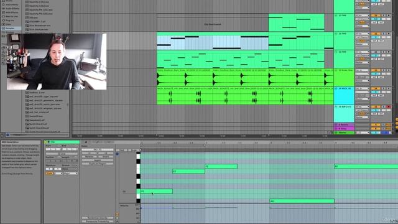This screenshot has height=224, width=398.
Task: Click the clip editor preview headphone icon
Action: point(118,154)
